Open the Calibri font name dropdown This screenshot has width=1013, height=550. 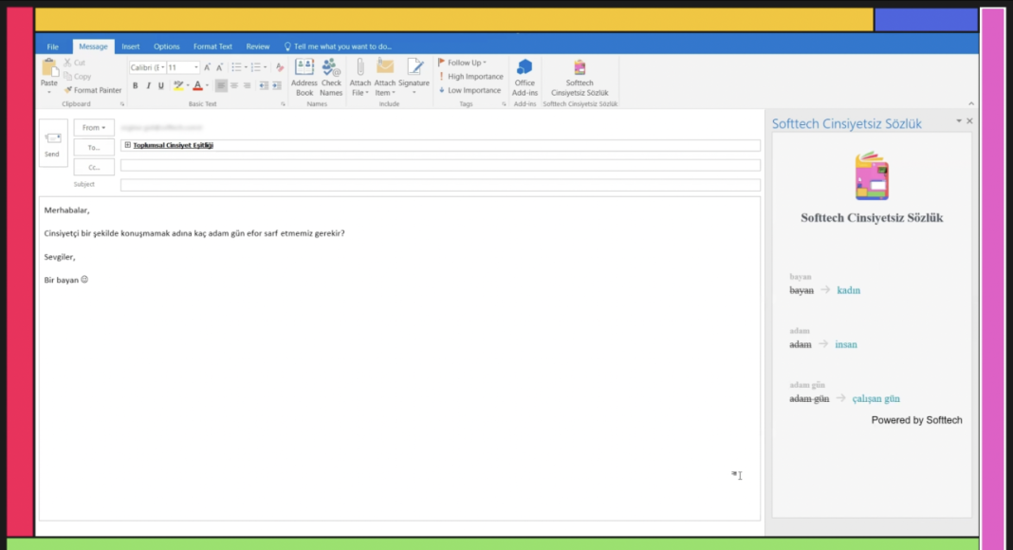tap(162, 67)
